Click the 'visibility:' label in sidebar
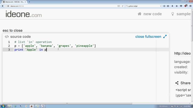 pos(181,72)
